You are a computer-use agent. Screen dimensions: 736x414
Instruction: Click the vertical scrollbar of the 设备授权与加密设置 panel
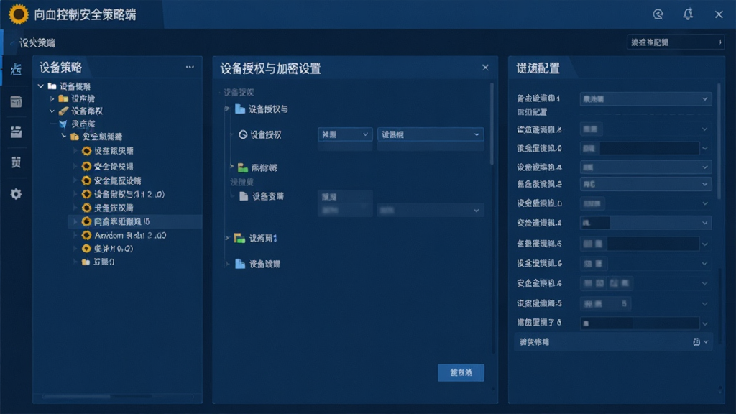pos(492,124)
